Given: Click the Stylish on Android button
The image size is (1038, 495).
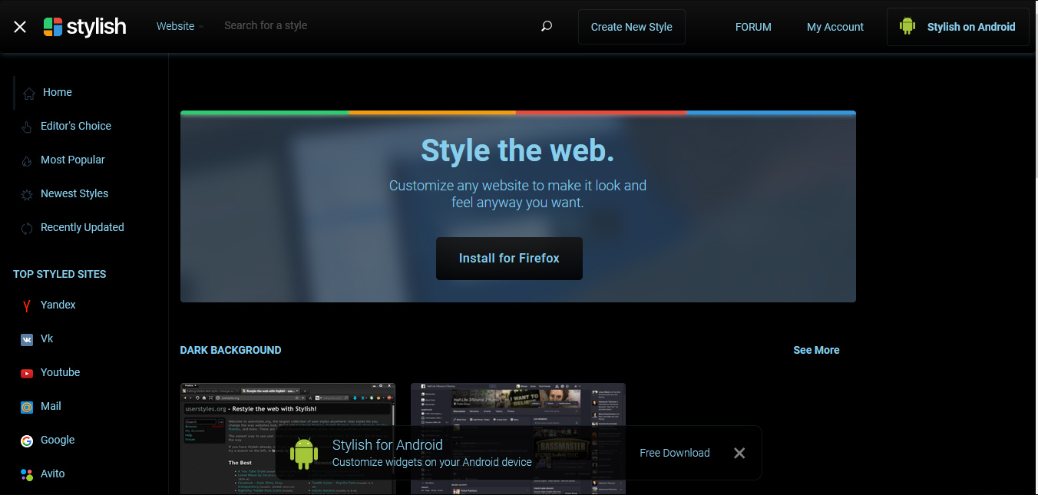Looking at the screenshot, I should pos(958,27).
